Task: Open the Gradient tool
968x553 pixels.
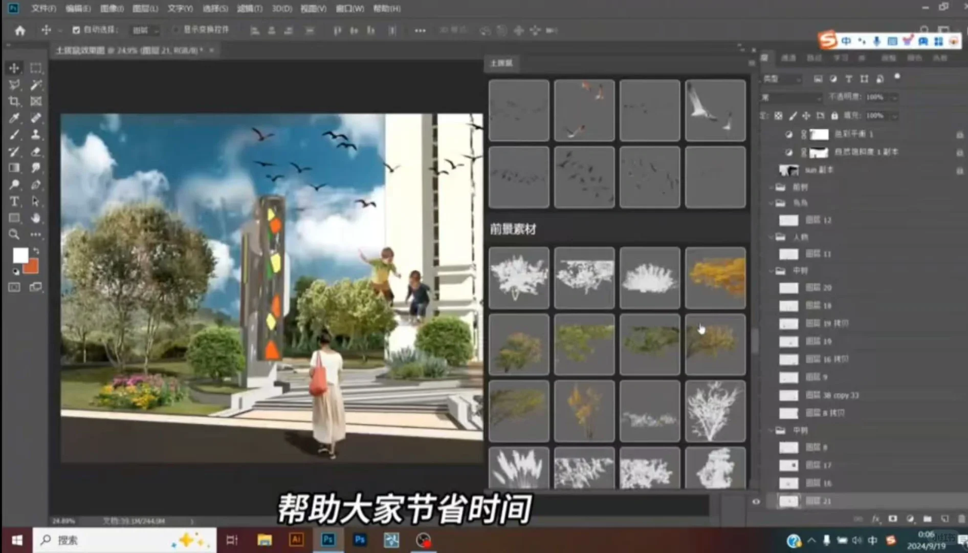Action: (14, 168)
